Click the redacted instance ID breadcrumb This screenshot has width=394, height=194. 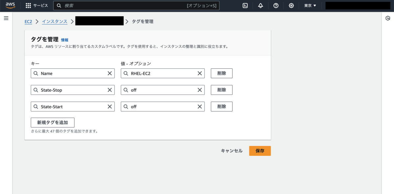click(99, 21)
